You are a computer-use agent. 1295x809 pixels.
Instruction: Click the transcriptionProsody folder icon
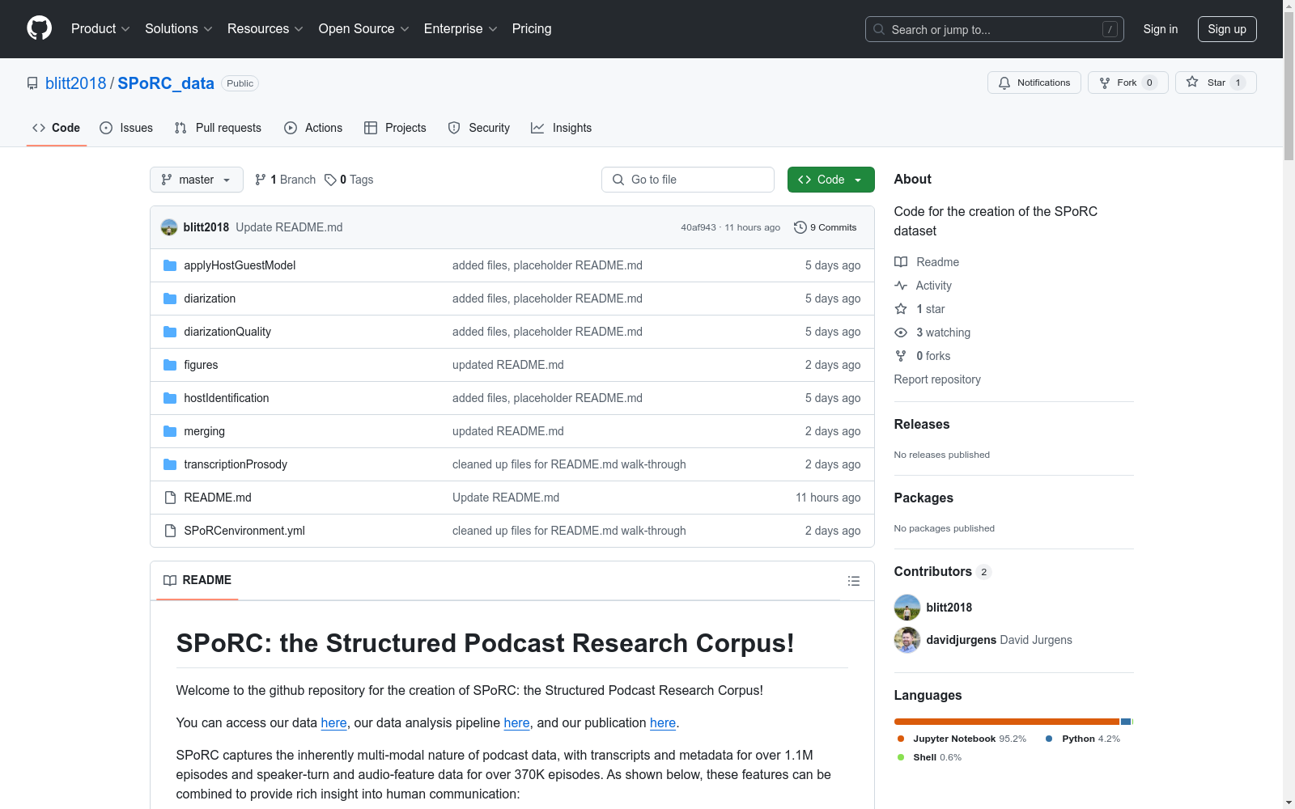(x=170, y=464)
